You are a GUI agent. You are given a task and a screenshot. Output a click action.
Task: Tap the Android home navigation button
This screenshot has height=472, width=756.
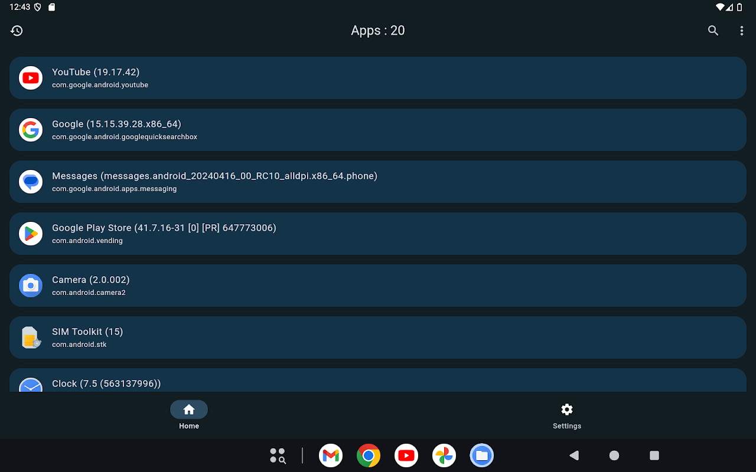click(x=614, y=455)
